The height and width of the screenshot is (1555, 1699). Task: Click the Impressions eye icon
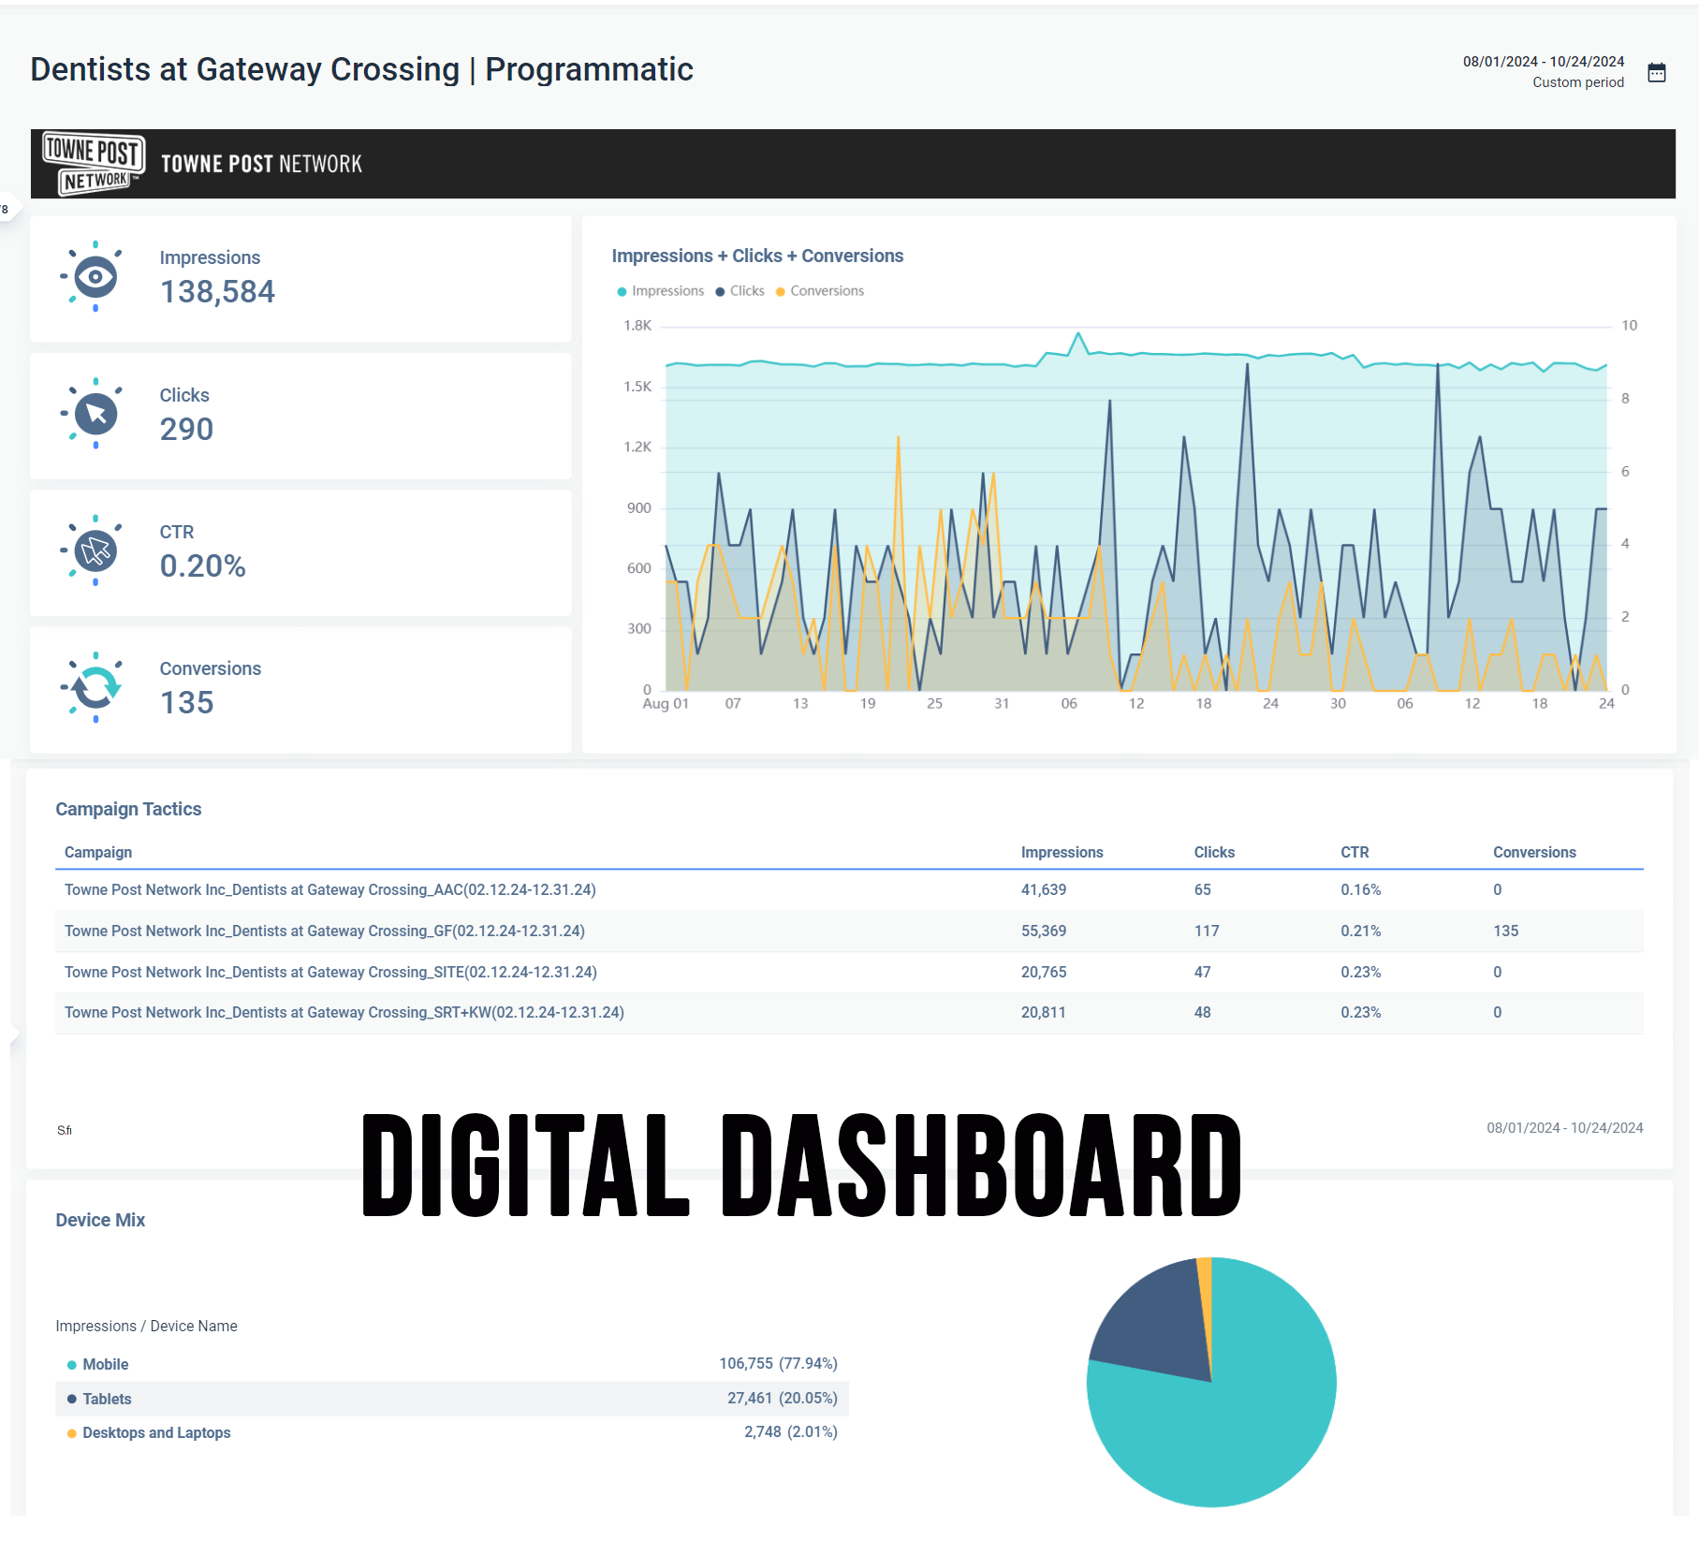(x=95, y=276)
